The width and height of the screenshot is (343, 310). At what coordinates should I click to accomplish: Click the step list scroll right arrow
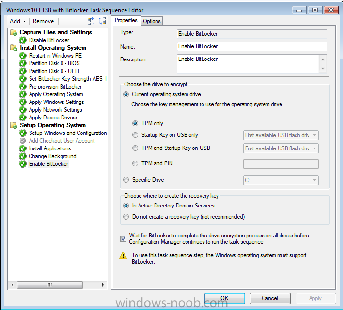click(103, 285)
